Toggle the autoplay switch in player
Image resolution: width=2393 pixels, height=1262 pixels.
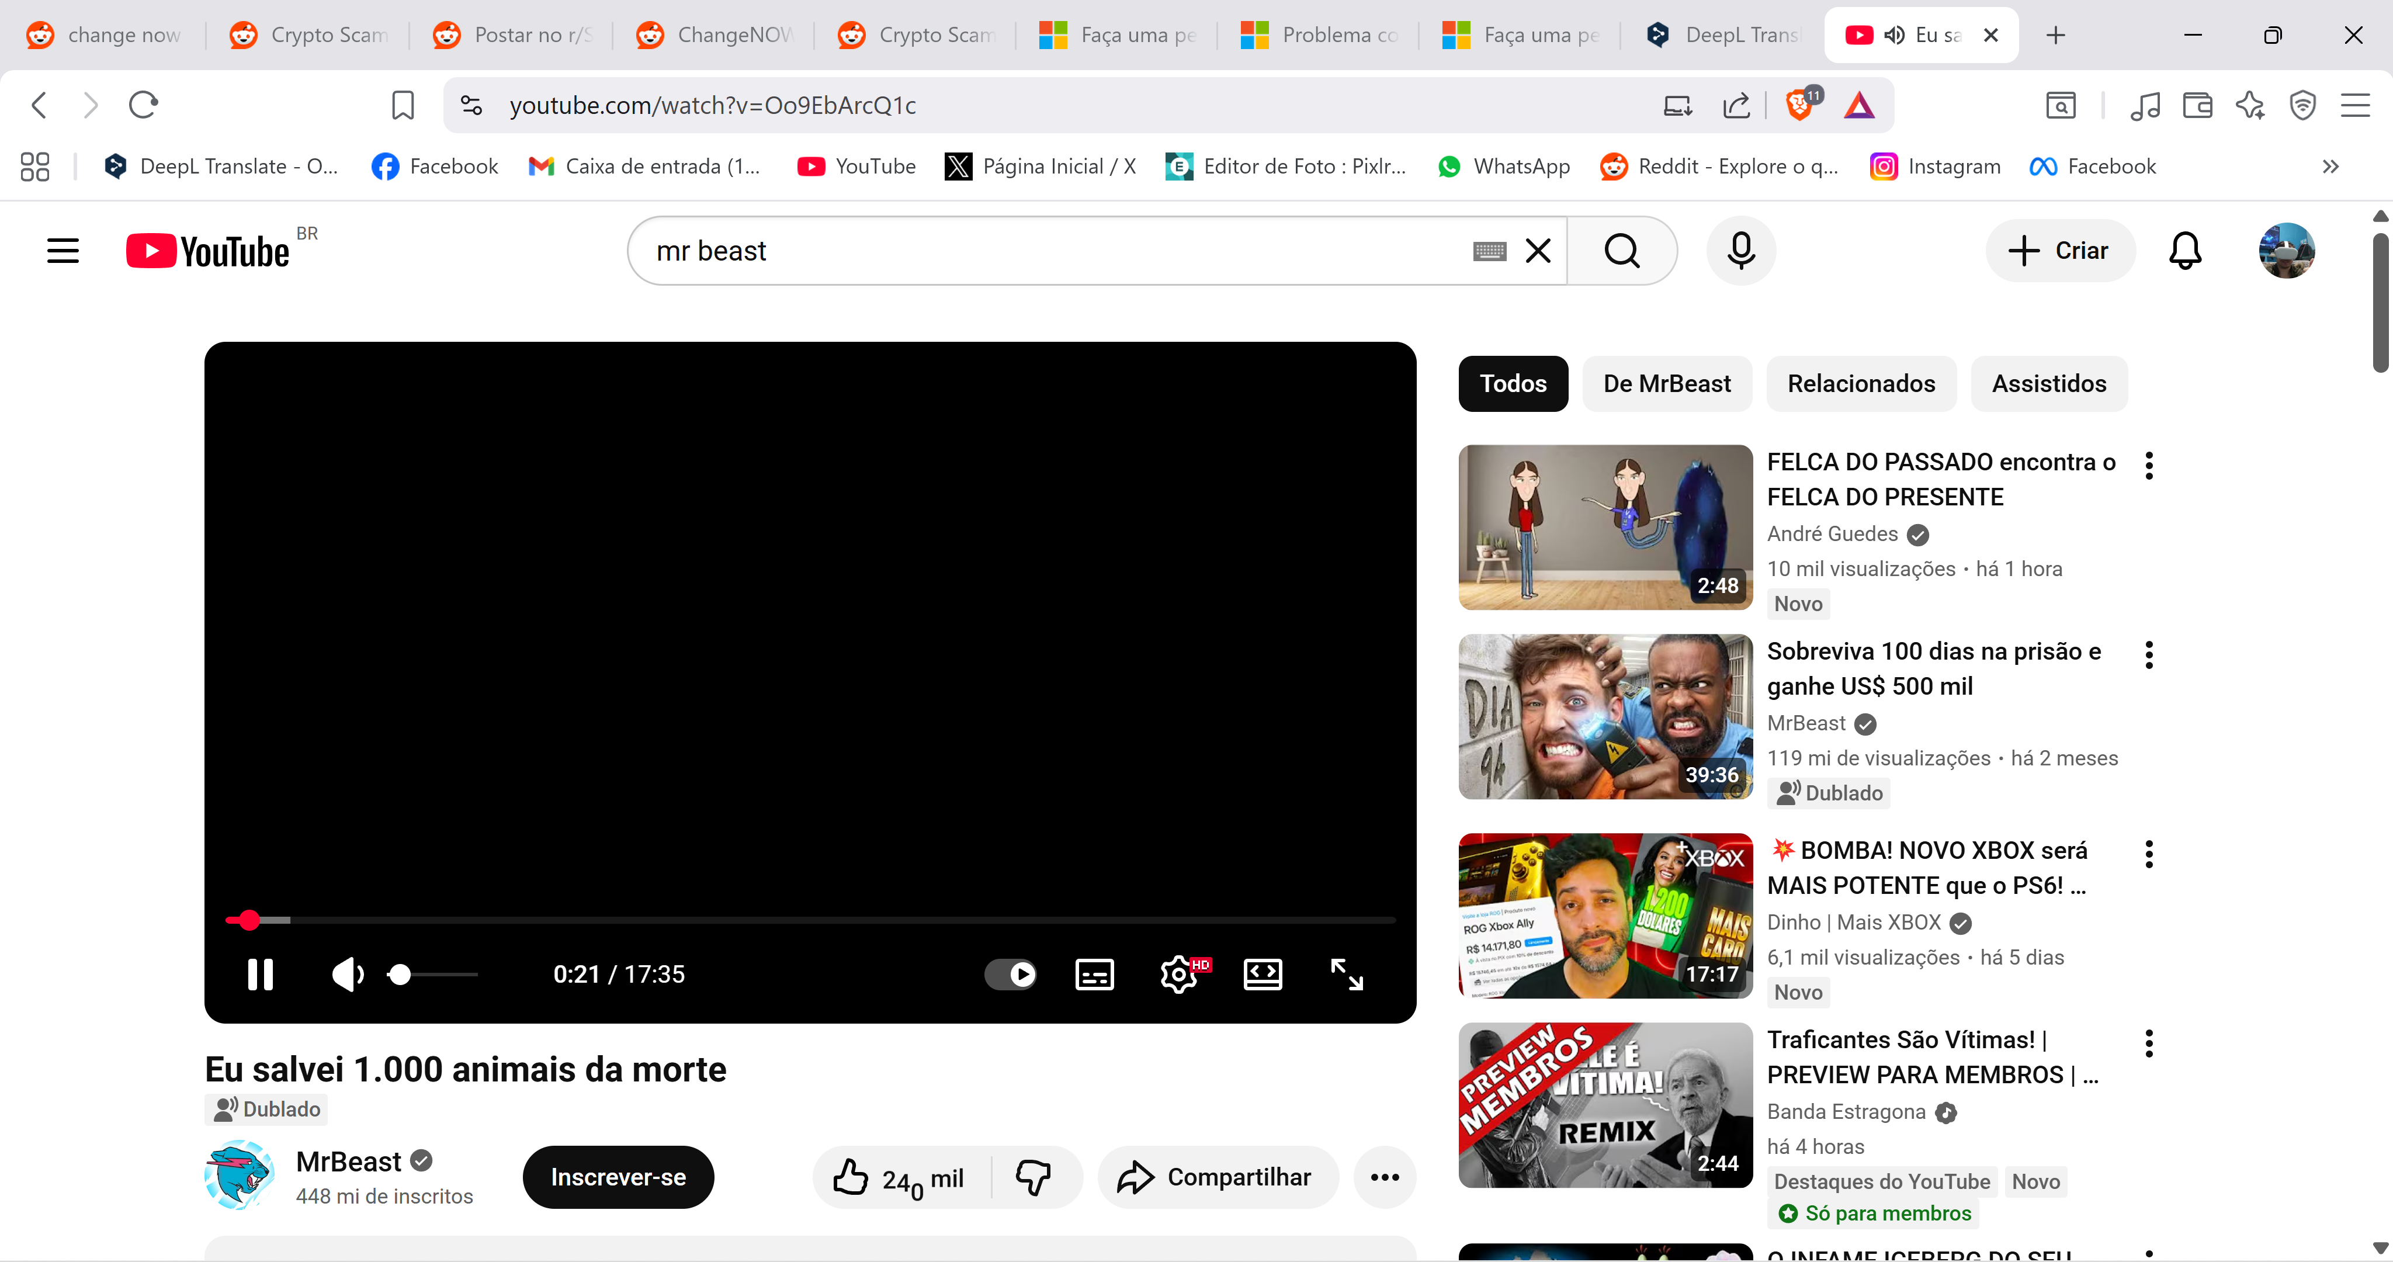tap(1011, 974)
